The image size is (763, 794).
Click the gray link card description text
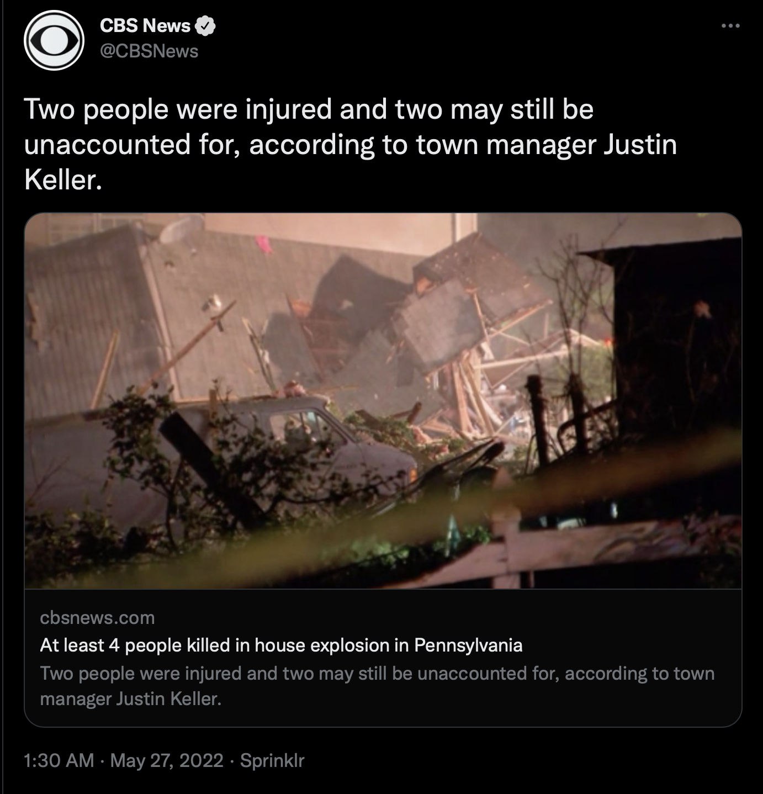coord(378,686)
